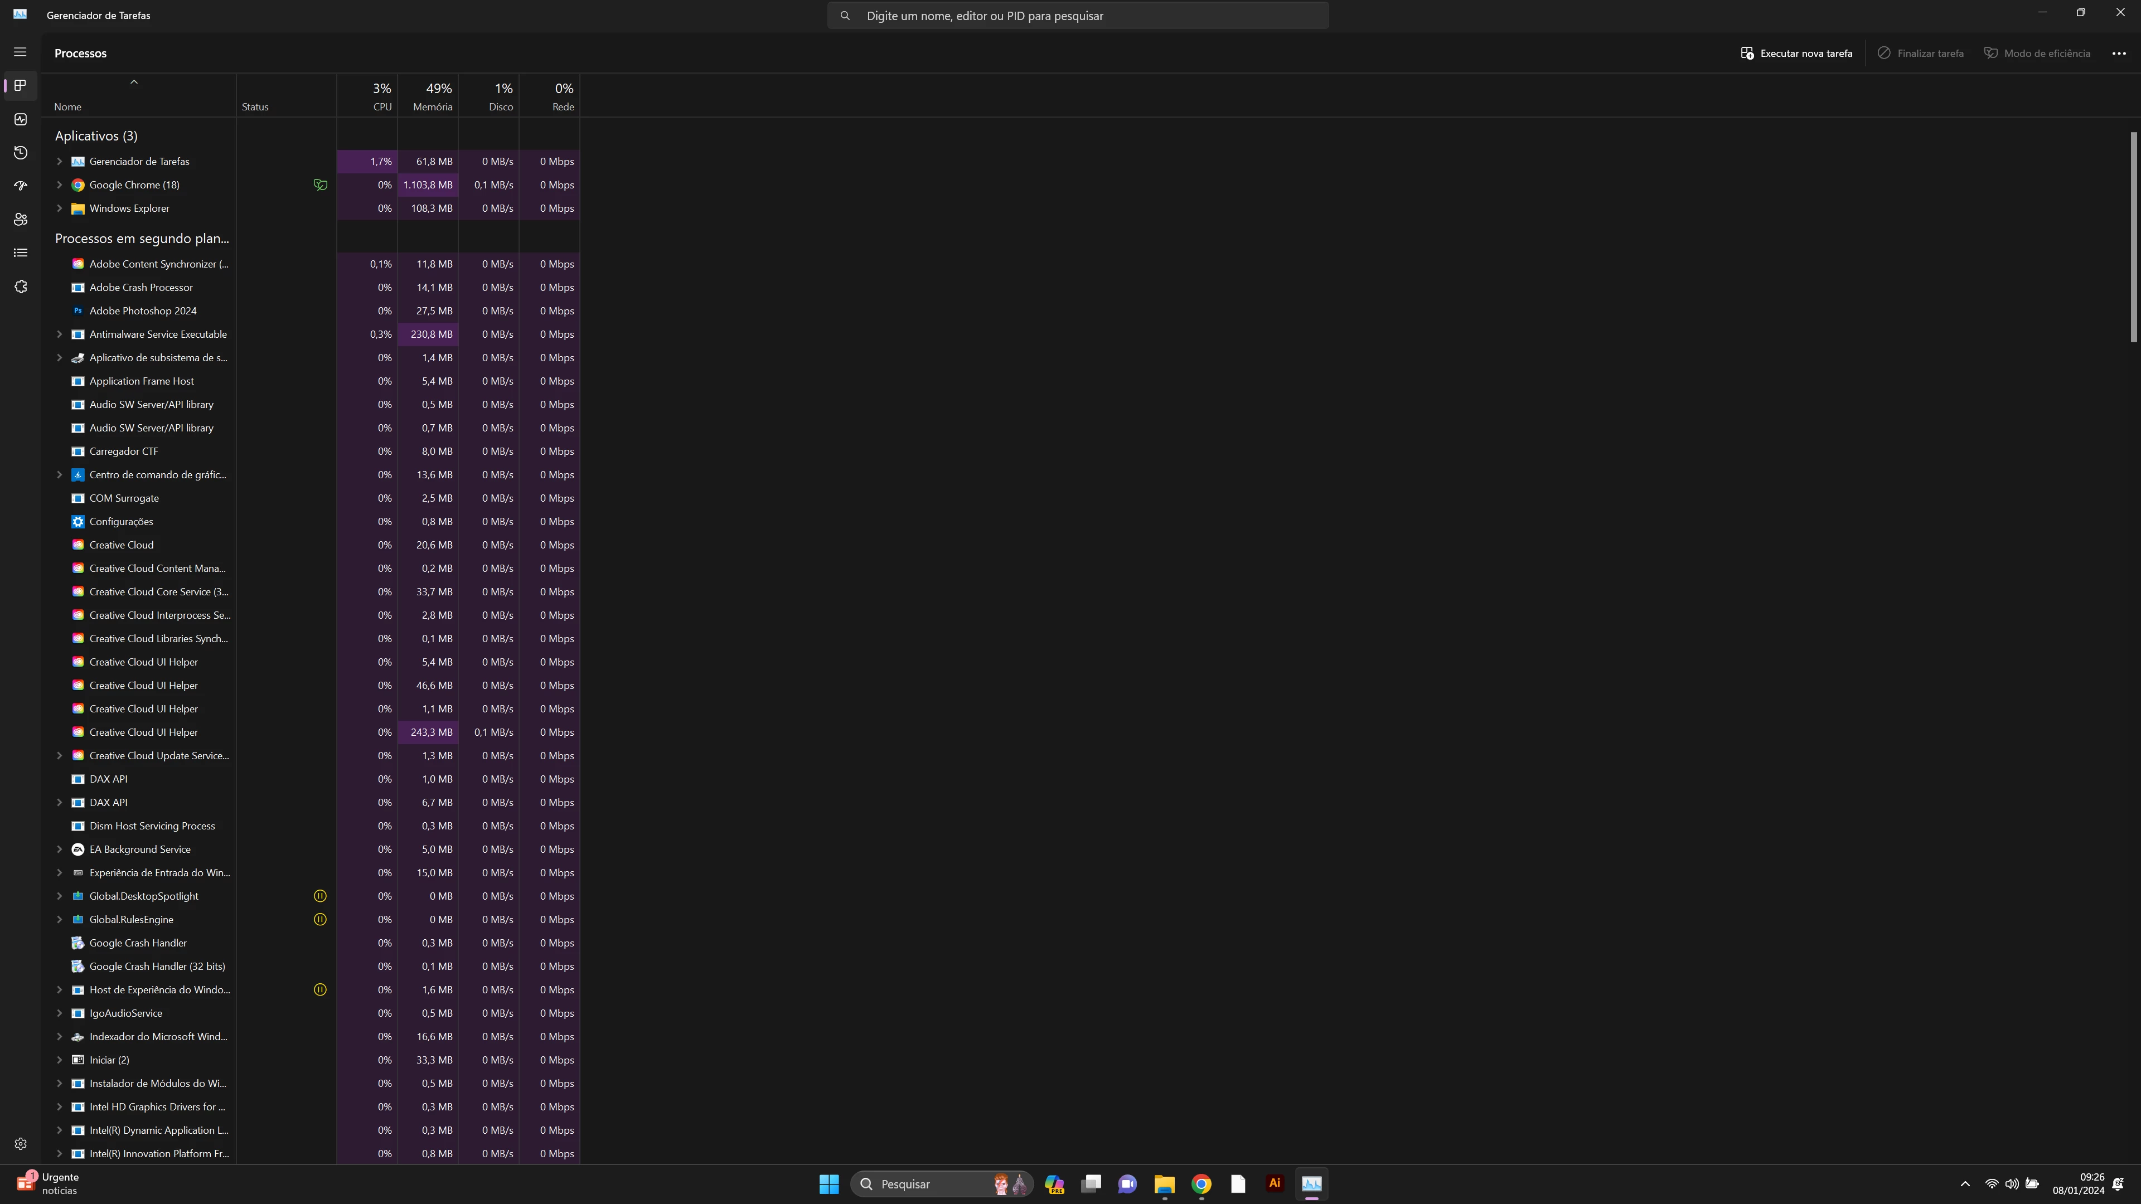The height and width of the screenshot is (1204, 2141).
Task: Expand the EA Background Service row
Action: [59, 849]
